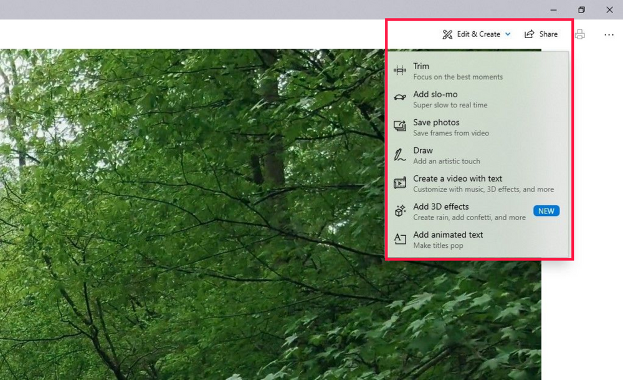Image resolution: width=623 pixels, height=380 pixels.
Task: Open the See more ellipsis menu
Action: tap(609, 35)
